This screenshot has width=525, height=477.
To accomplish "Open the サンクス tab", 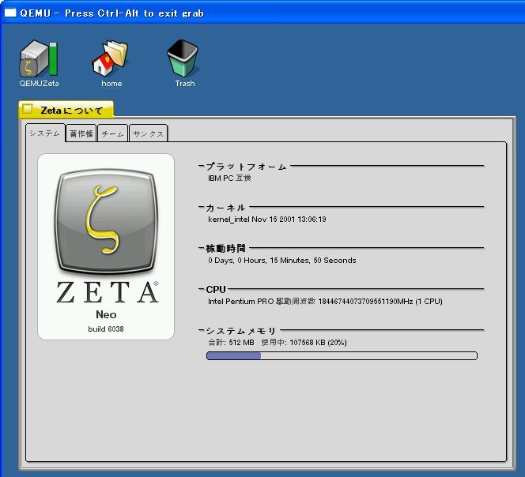I will pos(148,133).
